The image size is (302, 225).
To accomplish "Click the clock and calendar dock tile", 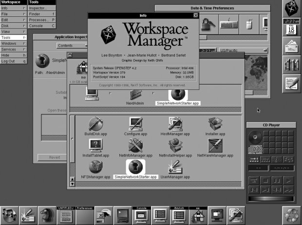I will click(x=292, y=27).
